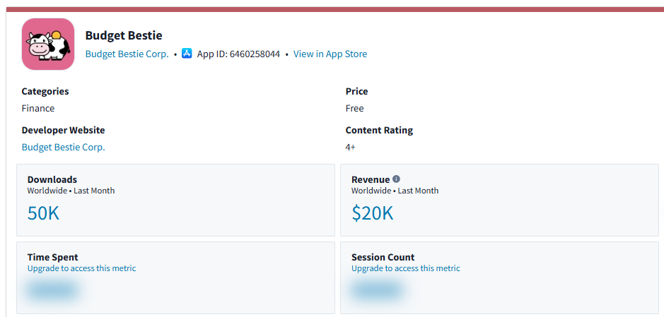Click the Free price value
The height and width of the screenshot is (317, 664).
click(354, 109)
